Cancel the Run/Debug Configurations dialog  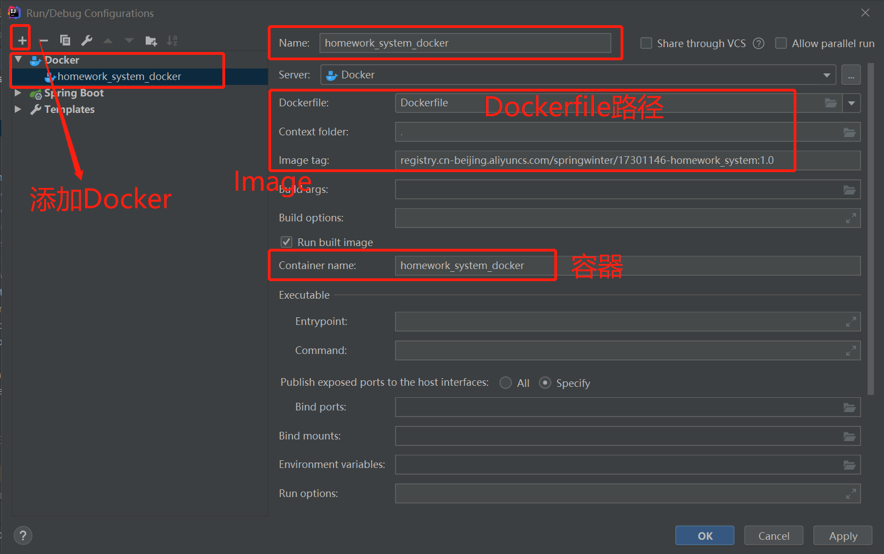[x=773, y=535]
